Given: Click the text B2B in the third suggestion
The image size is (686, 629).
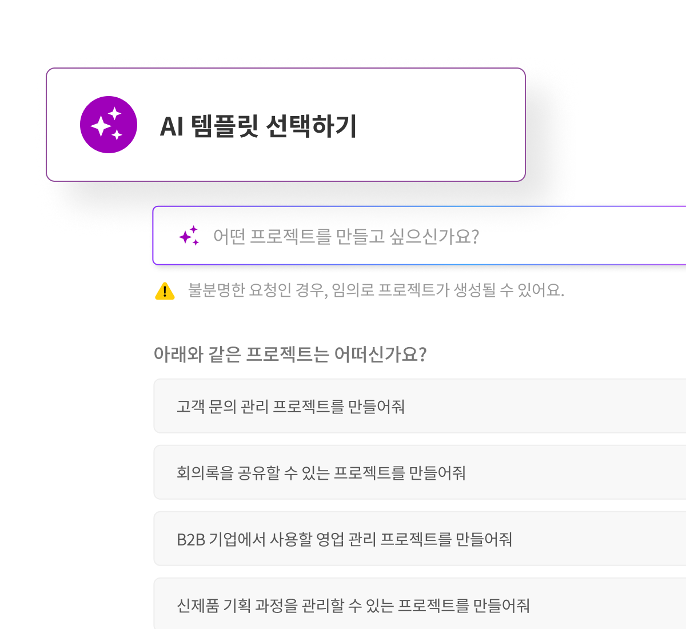Looking at the screenshot, I should [191, 539].
